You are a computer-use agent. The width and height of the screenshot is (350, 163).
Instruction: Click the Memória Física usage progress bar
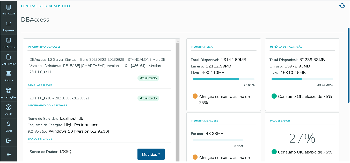[224, 79]
